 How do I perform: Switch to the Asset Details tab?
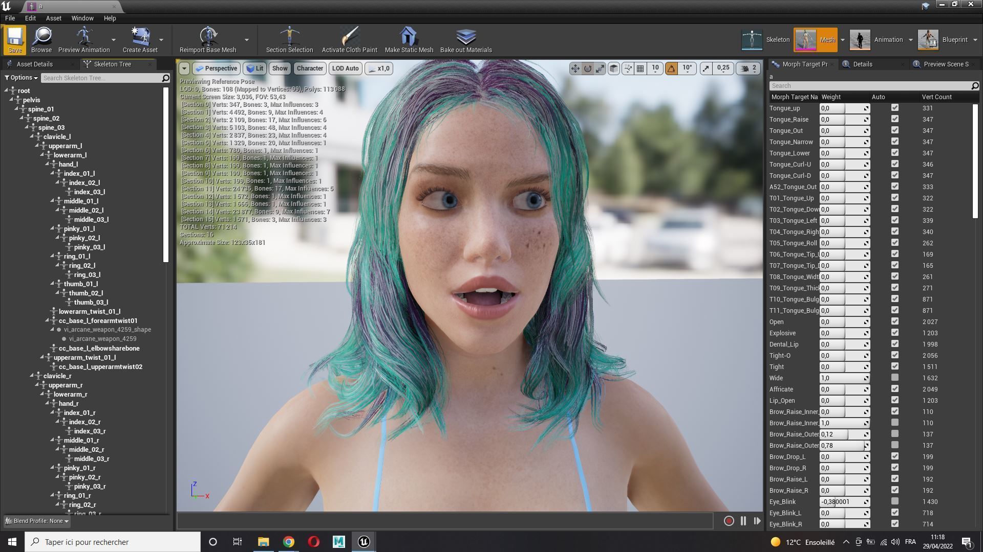(34, 64)
